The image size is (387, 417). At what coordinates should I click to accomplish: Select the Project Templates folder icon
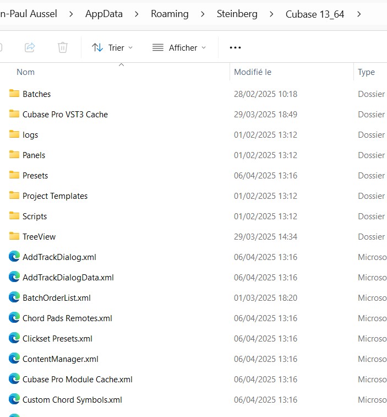(x=14, y=195)
